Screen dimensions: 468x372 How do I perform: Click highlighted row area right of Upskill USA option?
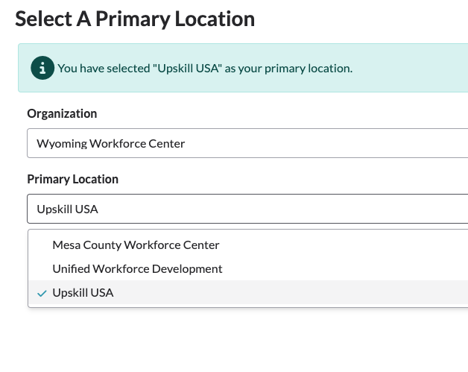[x=298, y=293]
